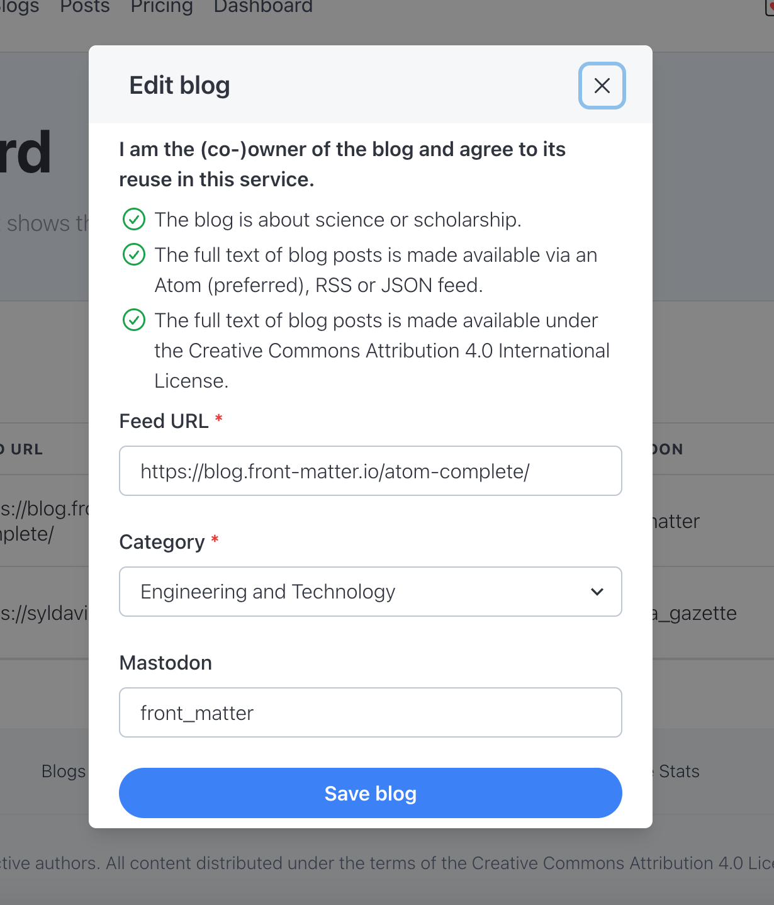Click into the Mastodon text field
The image size is (774, 905).
click(x=370, y=712)
